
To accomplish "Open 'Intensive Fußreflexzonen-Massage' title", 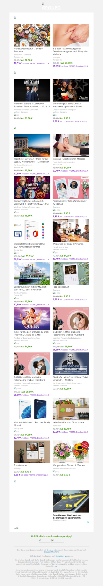I will point(69,159).
